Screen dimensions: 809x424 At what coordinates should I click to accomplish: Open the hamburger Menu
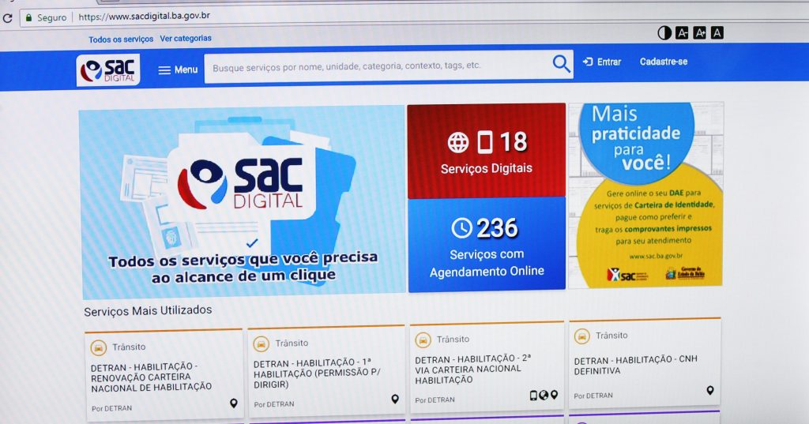tap(178, 69)
